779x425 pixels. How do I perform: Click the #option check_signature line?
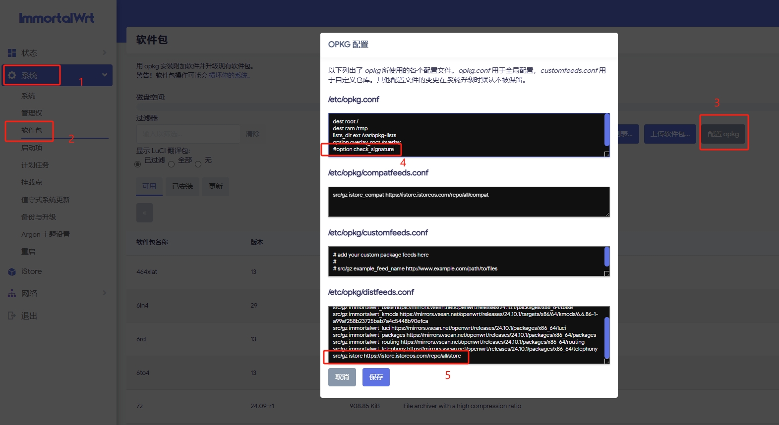[363, 149]
